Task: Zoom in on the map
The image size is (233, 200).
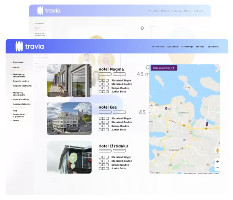Action: [218, 161]
